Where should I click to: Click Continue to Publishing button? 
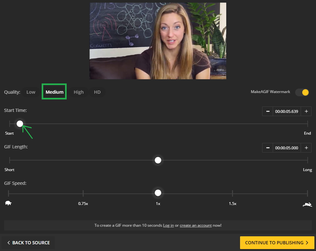pos(277,243)
